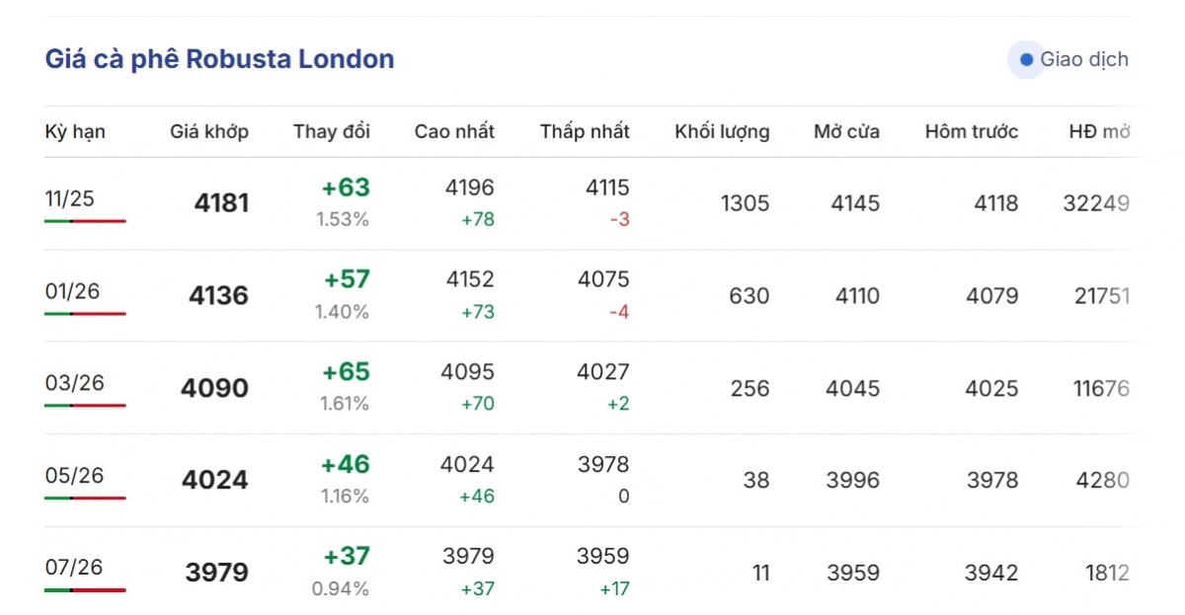Click the Giao dịch status label
Viewport: 1185px width, 615px height.
(1084, 59)
